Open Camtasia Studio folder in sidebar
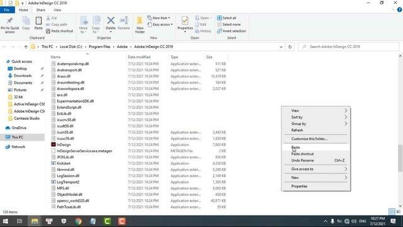This screenshot has width=403, height=227. pyautogui.click(x=26, y=119)
